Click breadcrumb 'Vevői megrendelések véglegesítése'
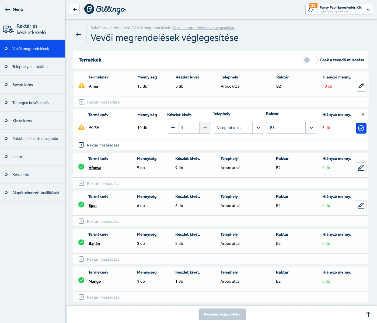 tap(204, 28)
